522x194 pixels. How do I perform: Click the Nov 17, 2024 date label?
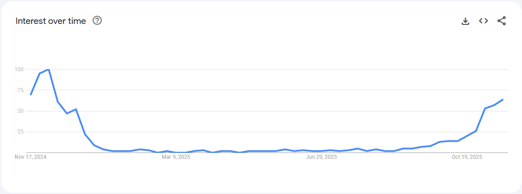(31, 157)
